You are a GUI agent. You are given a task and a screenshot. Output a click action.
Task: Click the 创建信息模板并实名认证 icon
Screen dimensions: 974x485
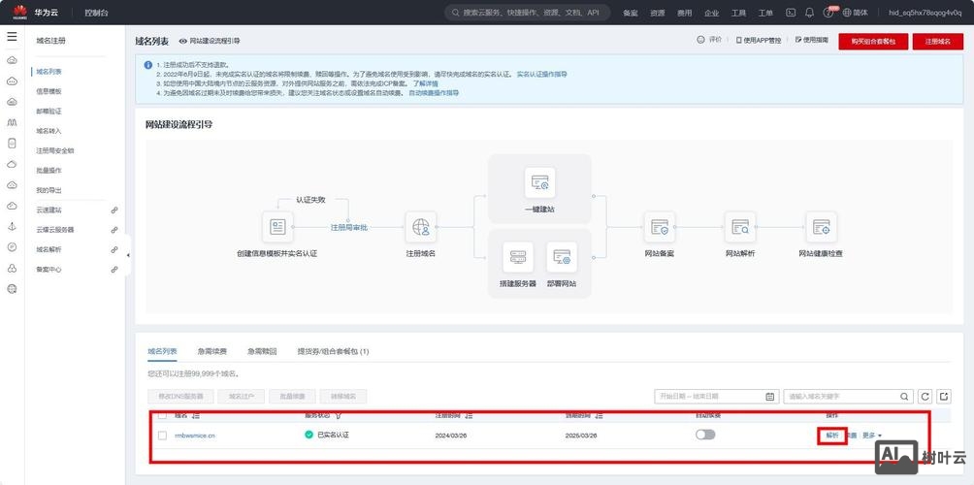click(277, 227)
